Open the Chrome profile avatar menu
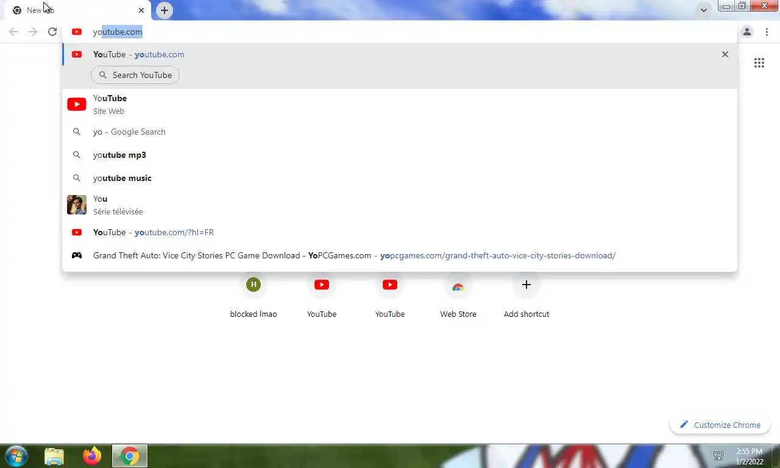780x468 pixels. pyautogui.click(x=747, y=32)
